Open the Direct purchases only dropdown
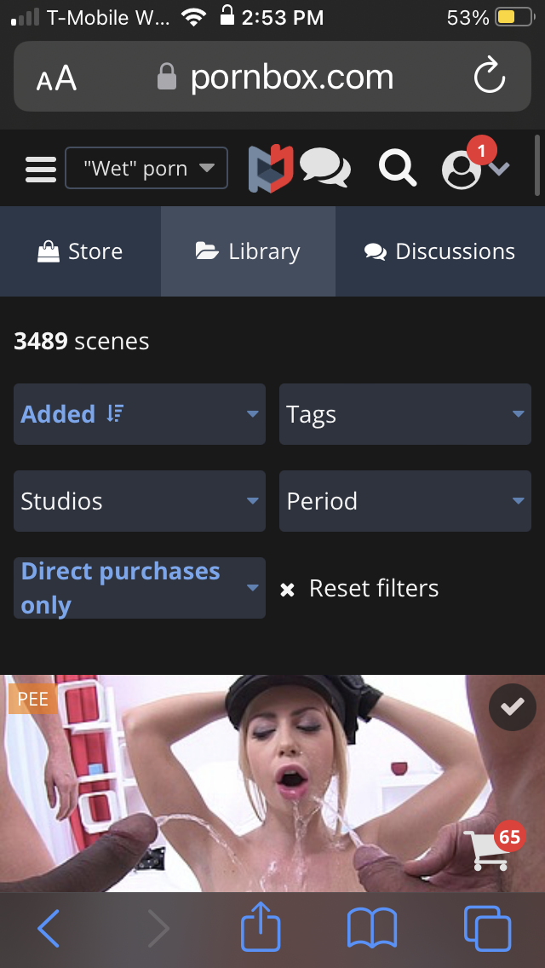Viewport: 545px width, 968px height. [140, 588]
